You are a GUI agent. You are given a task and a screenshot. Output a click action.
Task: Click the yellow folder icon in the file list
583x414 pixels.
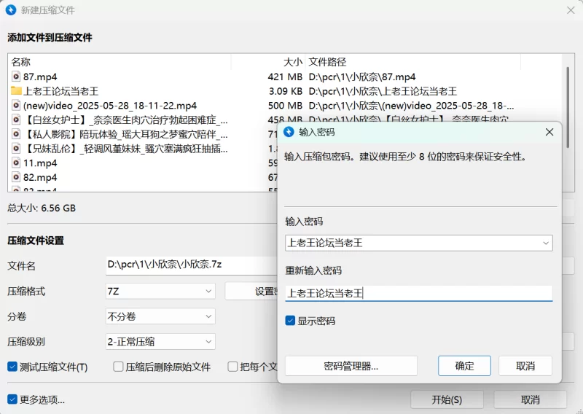pos(16,91)
